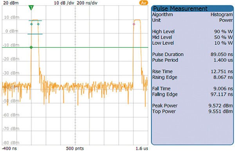Click the 200 ns/div time scale setting

pyautogui.click(x=87, y=3)
